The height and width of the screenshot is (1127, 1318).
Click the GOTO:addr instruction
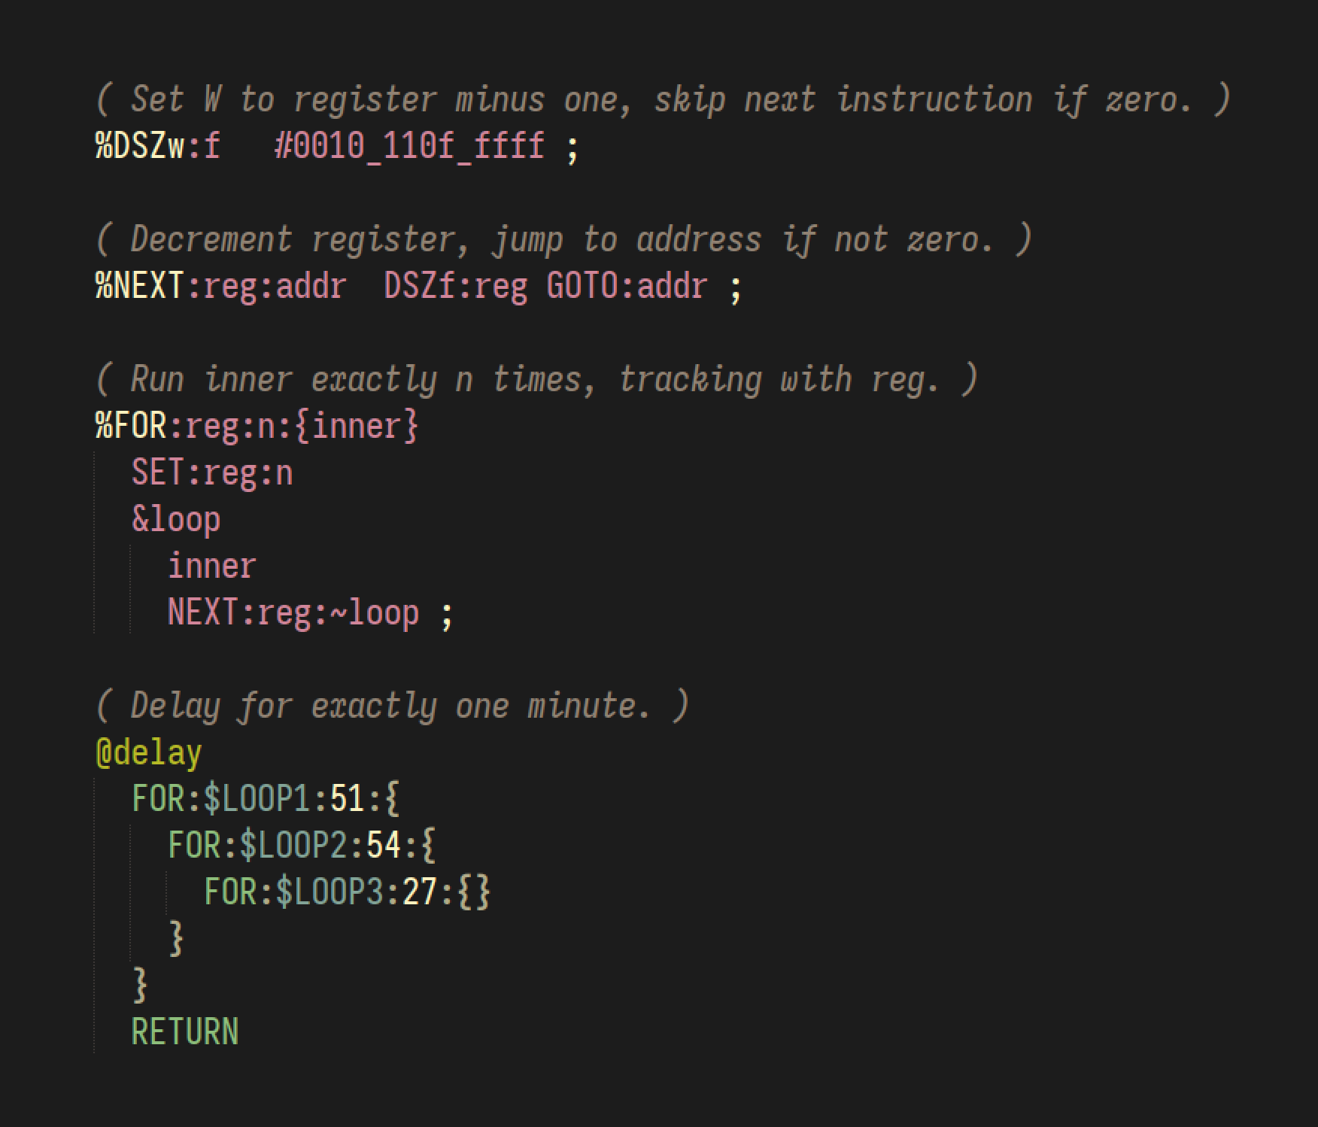[x=627, y=286]
